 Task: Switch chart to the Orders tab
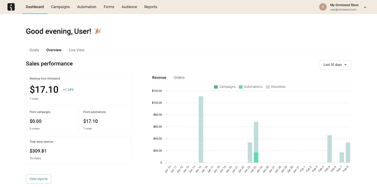[x=179, y=77]
